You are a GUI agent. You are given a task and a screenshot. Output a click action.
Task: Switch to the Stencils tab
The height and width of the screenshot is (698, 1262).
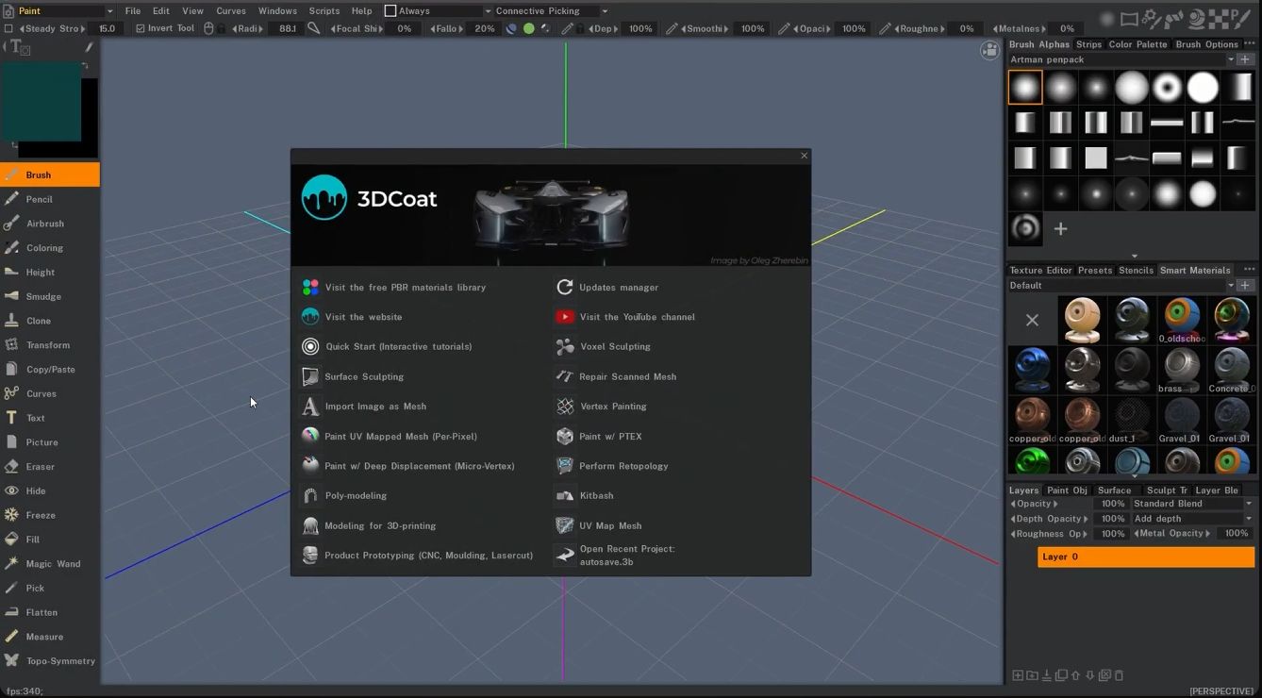[1136, 271]
